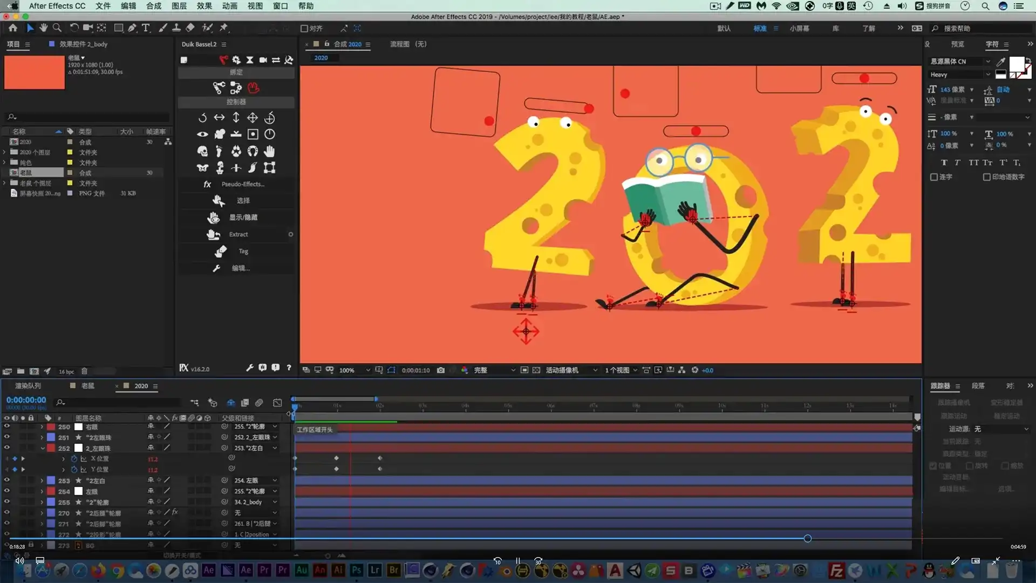Select the Pen tool
Viewport: 1036px width, 583px height.
(x=132, y=28)
